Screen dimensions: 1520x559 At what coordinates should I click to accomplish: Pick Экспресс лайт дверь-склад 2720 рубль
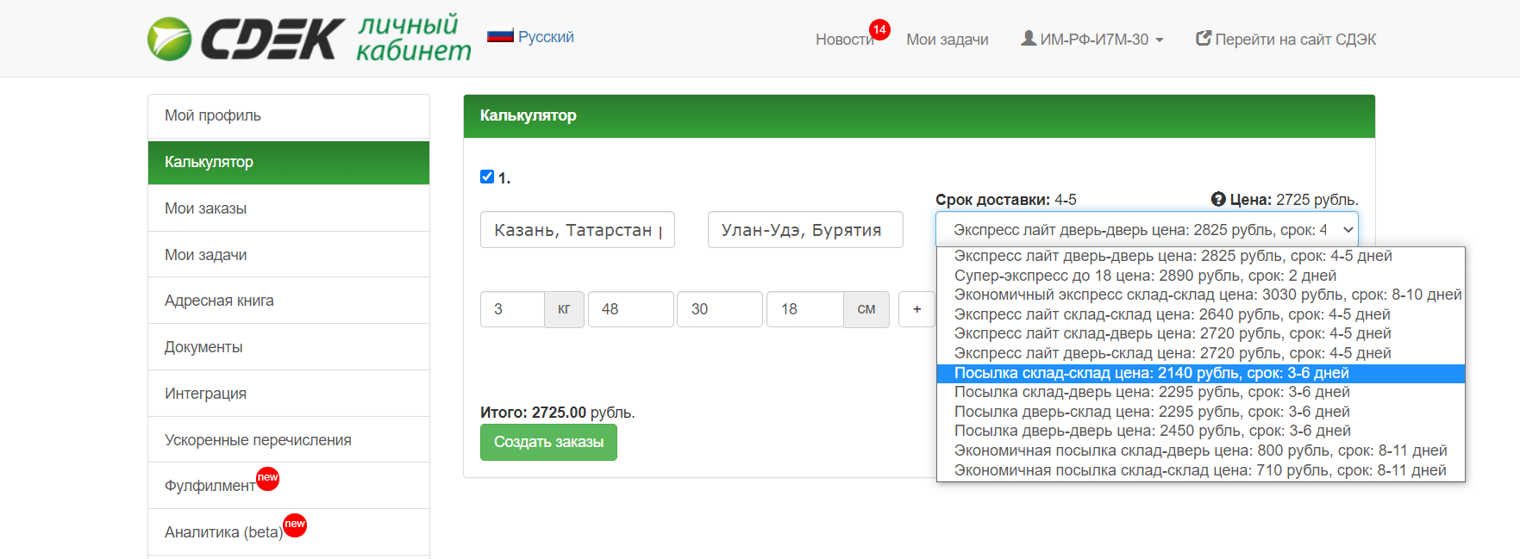1200,353
